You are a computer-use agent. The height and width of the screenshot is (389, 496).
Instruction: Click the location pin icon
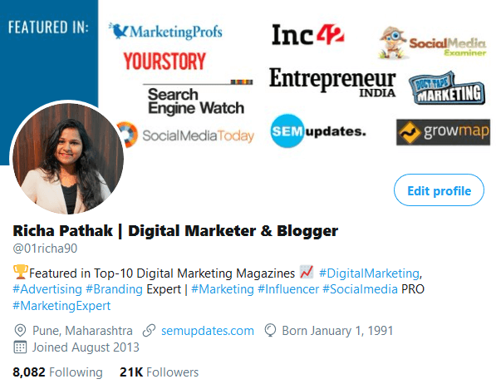[20, 331]
